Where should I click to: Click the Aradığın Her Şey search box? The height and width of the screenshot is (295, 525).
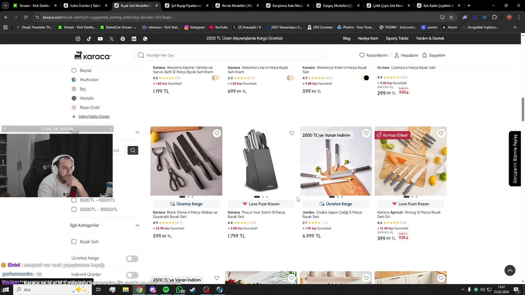click(230, 55)
